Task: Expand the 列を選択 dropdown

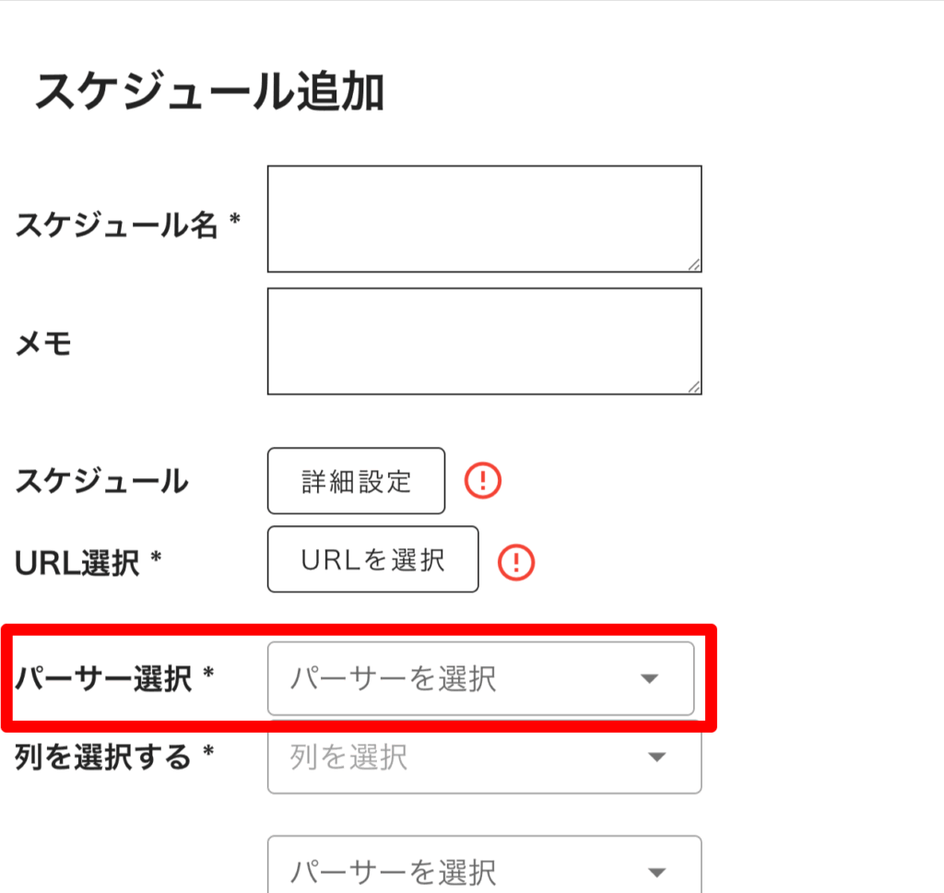Action: (x=483, y=758)
